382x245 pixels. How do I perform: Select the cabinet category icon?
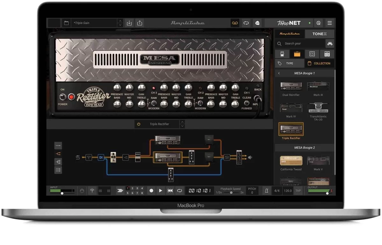(312, 54)
